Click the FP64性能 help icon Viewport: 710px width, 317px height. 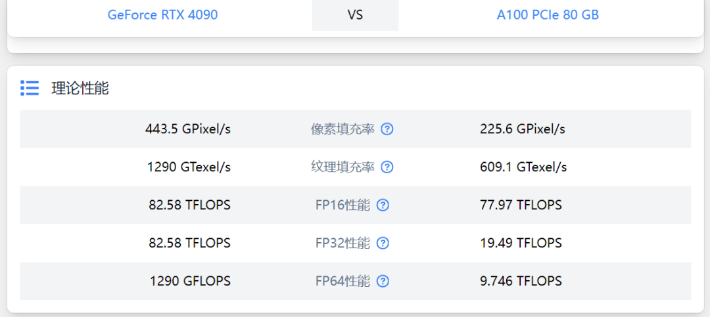click(383, 282)
